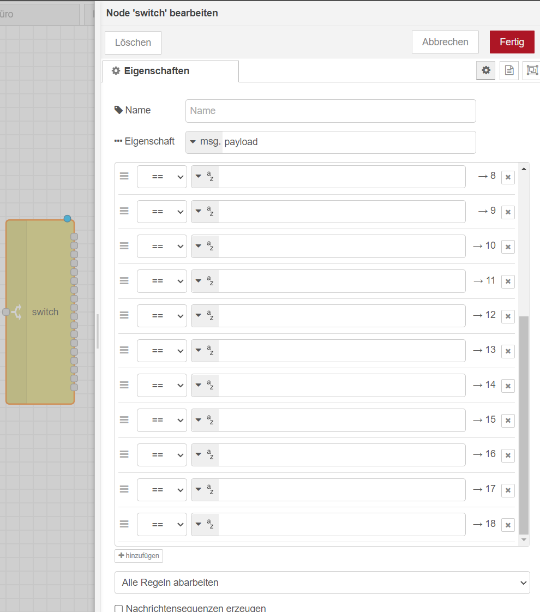This screenshot has width=540, height=612.
Task: Grab reorder handle of rule 8
Action: (x=124, y=176)
